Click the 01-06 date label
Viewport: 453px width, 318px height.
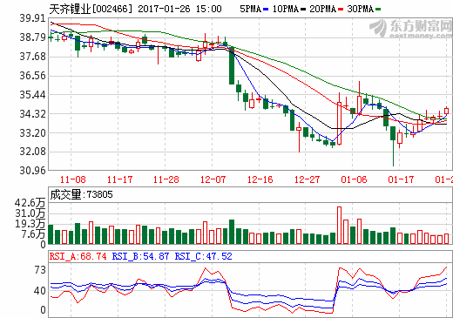[354, 179]
